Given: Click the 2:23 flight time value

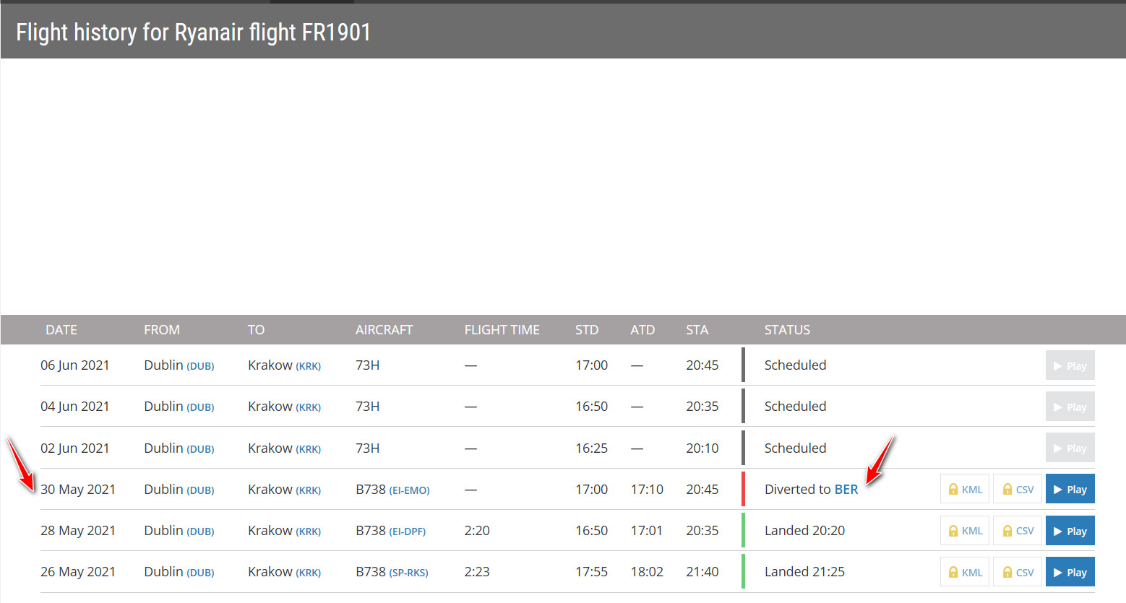Looking at the screenshot, I should pos(477,572).
